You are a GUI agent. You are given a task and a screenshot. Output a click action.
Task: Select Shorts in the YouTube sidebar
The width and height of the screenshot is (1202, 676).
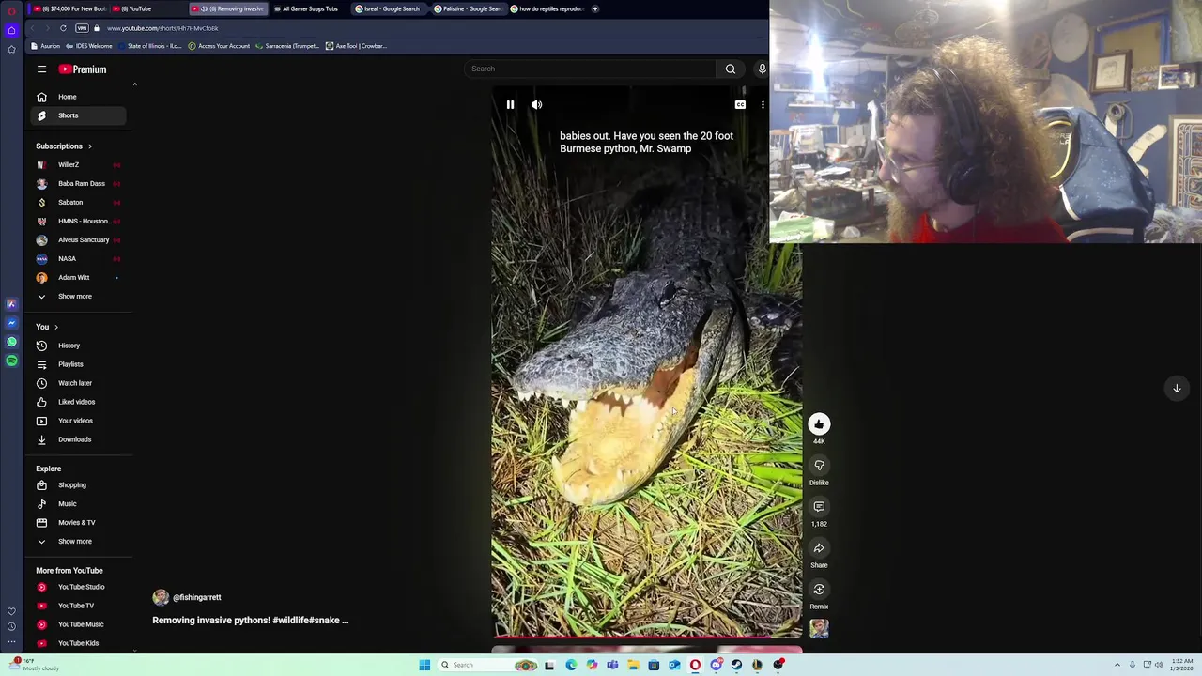(79, 115)
